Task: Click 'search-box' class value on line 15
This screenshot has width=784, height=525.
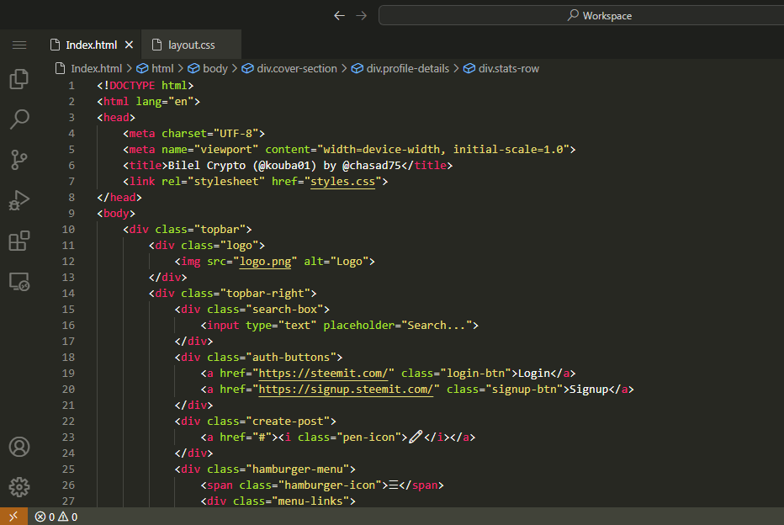Action: [x=284, y=310]
